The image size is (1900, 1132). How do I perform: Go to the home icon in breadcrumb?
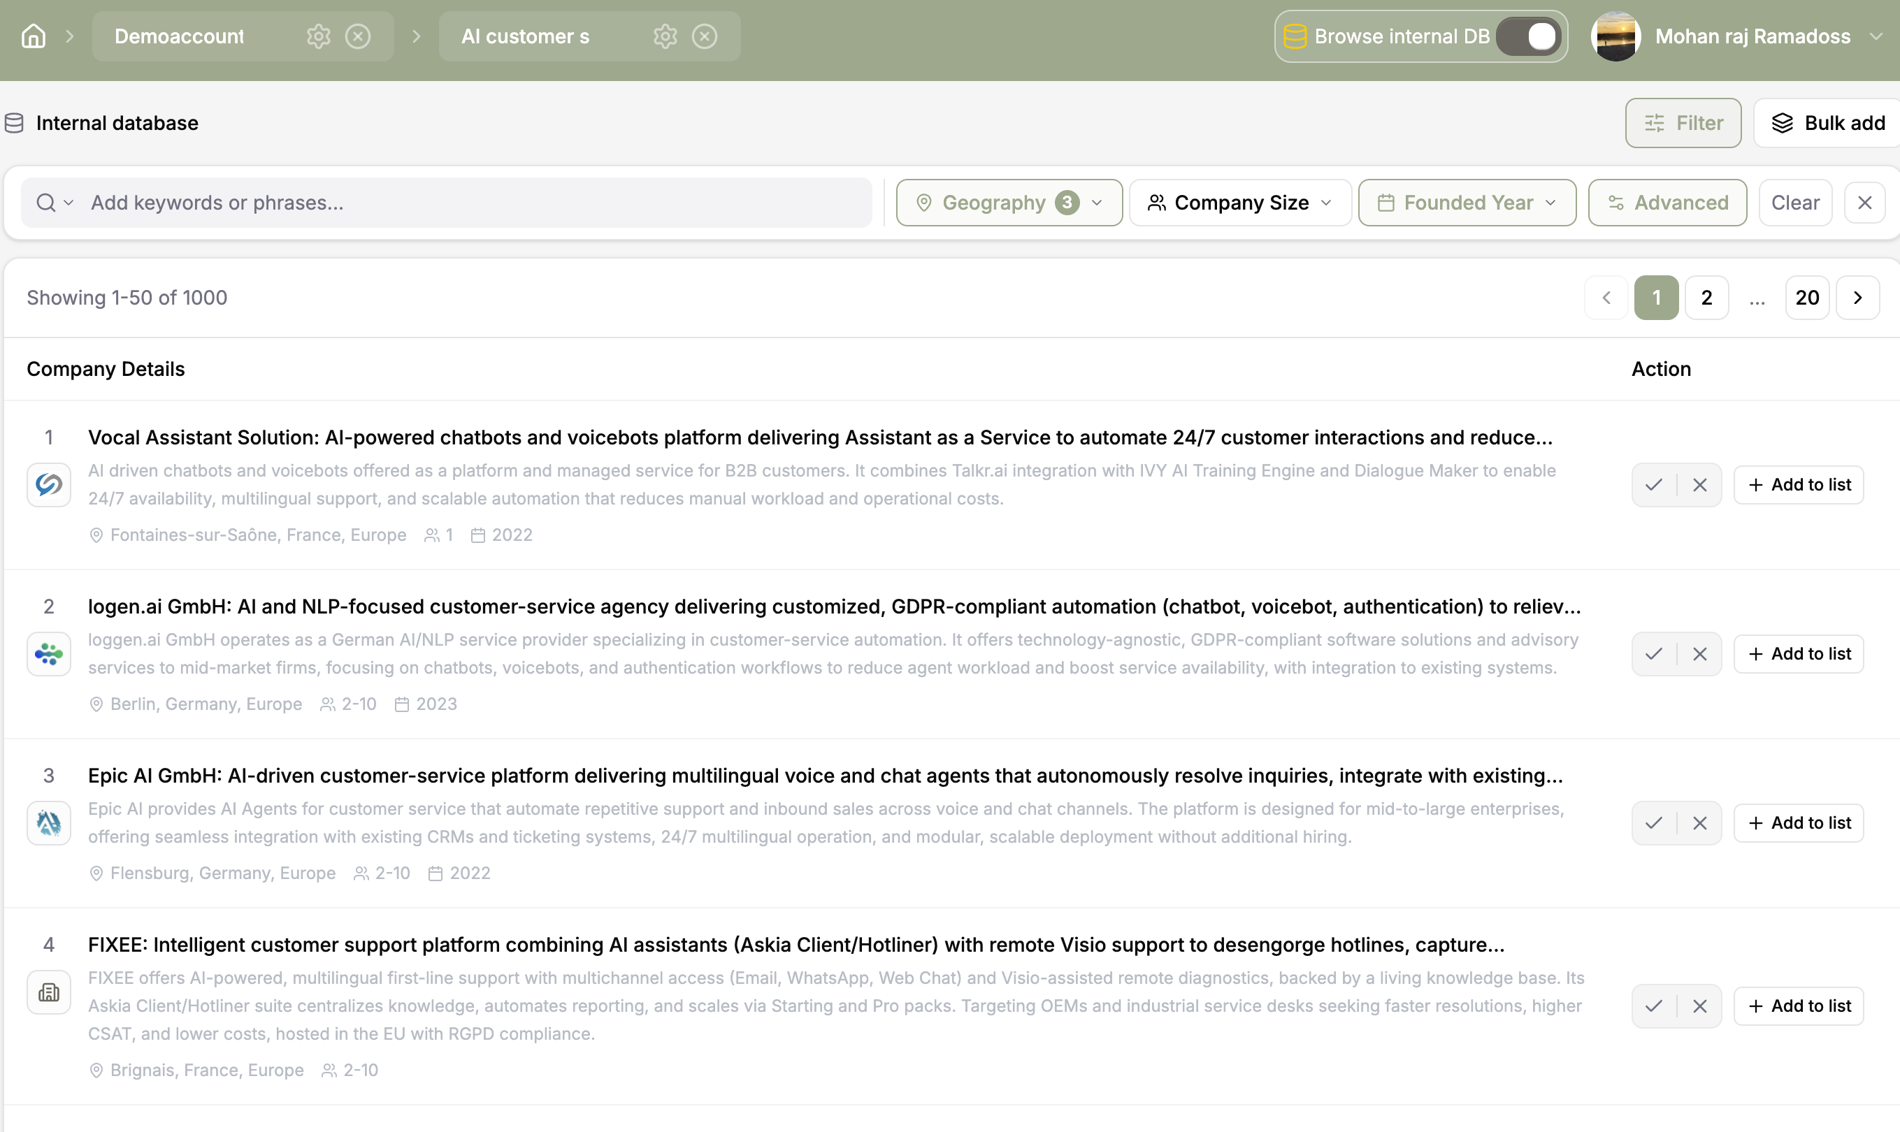coord(34,36)
